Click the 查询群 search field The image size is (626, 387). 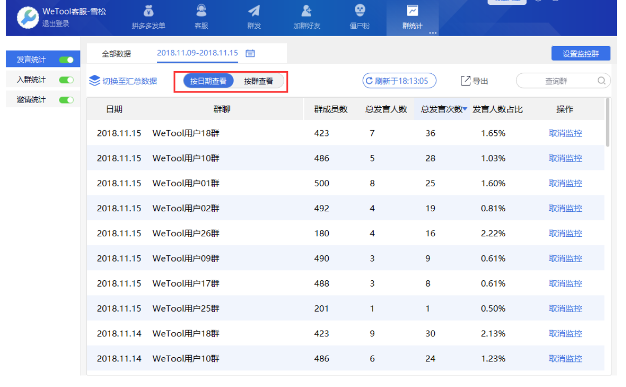pos(563,81)
